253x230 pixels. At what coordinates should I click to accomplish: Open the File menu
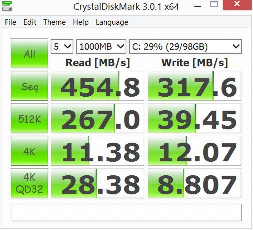click(10, 22)
